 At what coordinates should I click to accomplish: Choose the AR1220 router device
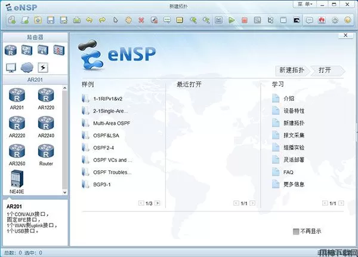46,99
